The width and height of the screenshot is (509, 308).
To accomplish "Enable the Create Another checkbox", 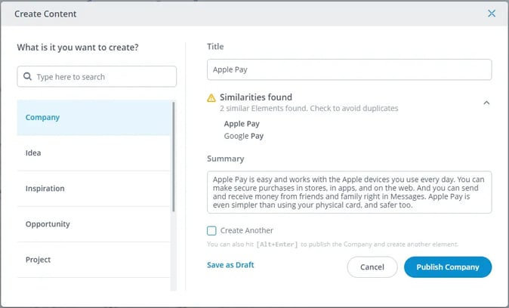I will tap(211, 231).
